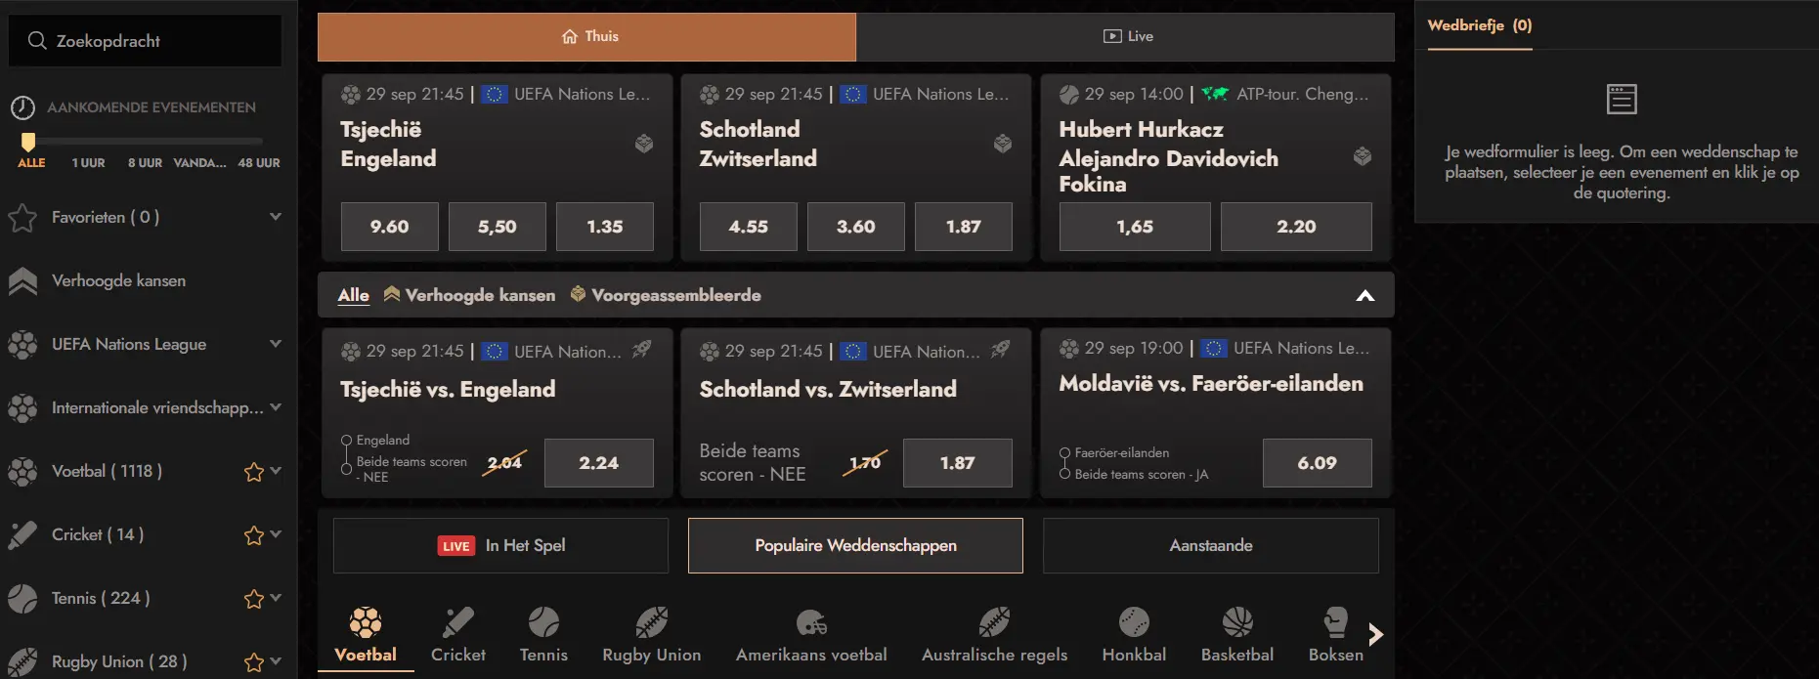Select Australische regels sport icon

click(994, 621)
